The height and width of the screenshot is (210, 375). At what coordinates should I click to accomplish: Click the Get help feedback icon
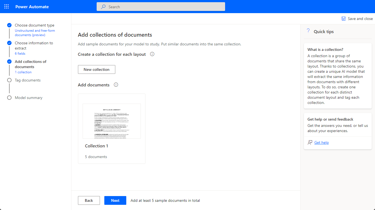310,142
